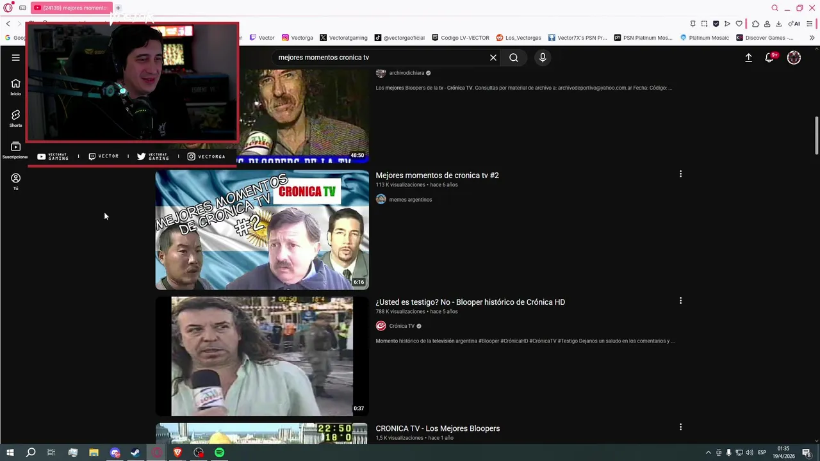Open the Codigo LV-VECTOR bookmark
The width and height of the screenshot is (820, 461).
[x=461, y=38]
